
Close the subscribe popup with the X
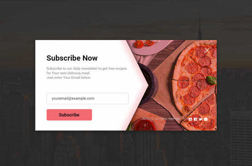click(207, 51)
